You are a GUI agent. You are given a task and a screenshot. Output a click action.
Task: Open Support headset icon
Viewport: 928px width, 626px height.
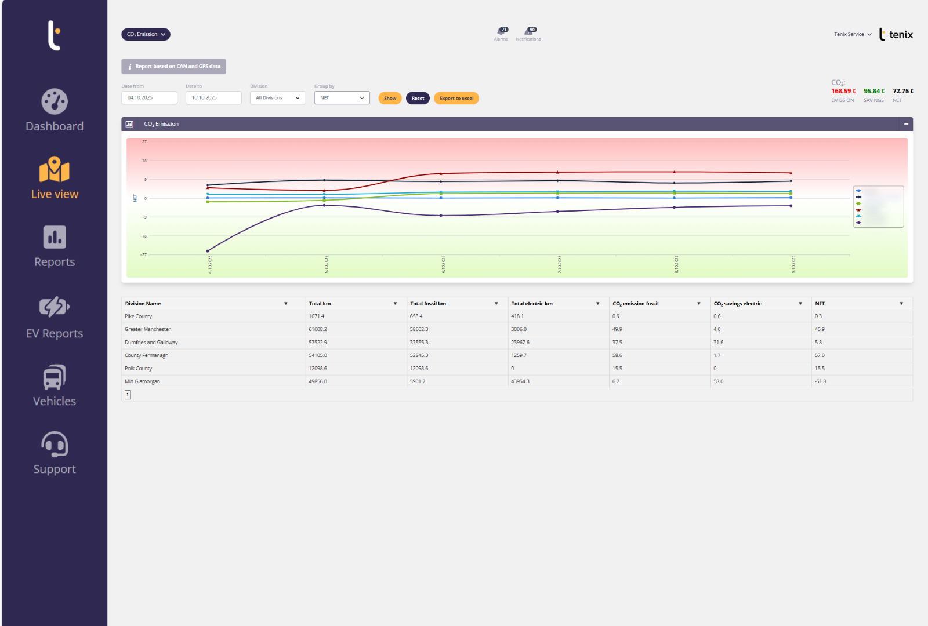coord(55,445)
